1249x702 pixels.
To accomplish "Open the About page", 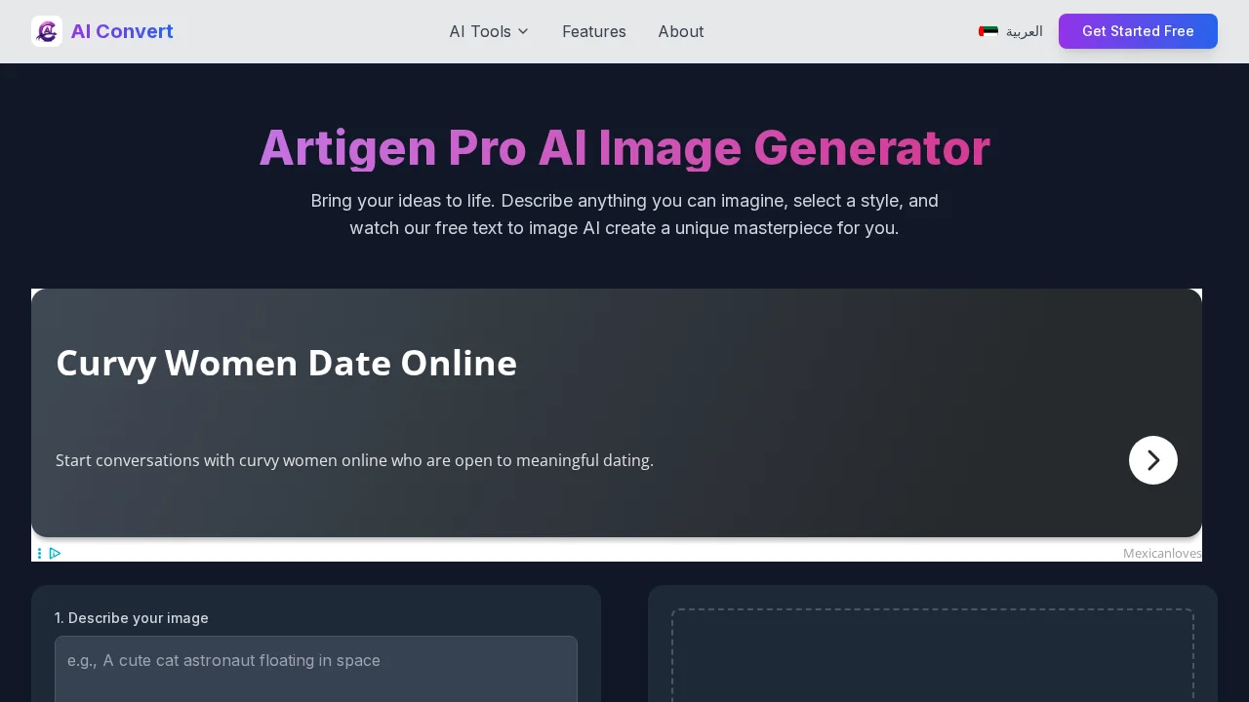I will click(681, 31).
